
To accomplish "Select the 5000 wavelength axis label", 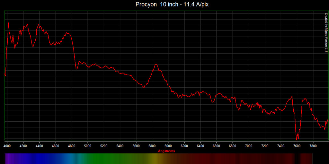I will [x=88, y=146].
